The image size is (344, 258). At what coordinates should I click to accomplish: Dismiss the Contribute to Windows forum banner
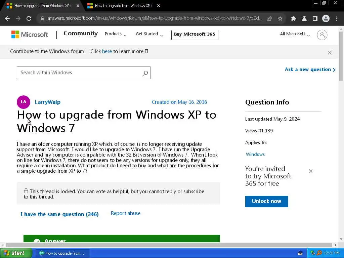pyautogui.click(x=330, y=52)
